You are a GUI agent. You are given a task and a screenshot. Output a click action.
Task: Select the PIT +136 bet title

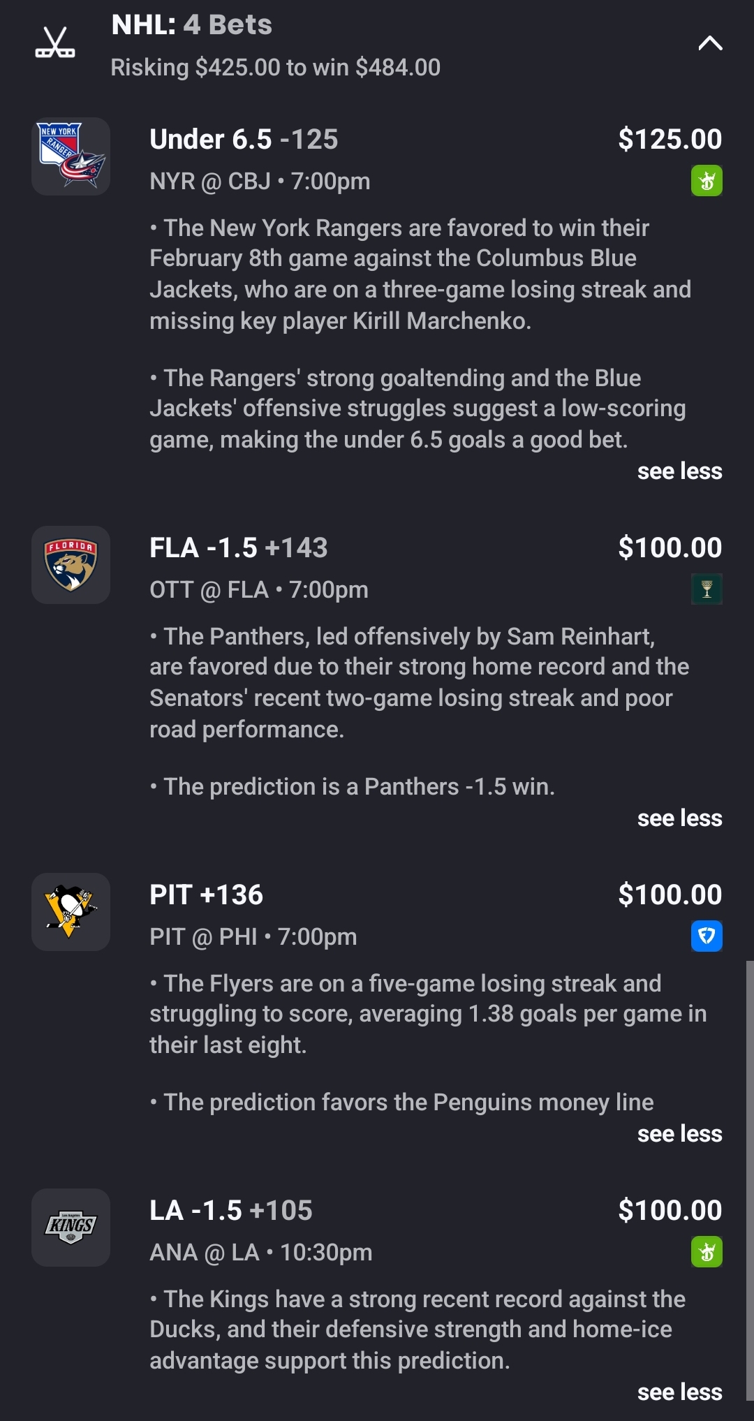pyautogui.click(x=206, y=895)
